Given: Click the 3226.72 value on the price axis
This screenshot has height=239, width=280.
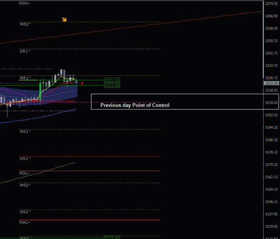Looking at the screenshot, I should click(x=271, y=78).
